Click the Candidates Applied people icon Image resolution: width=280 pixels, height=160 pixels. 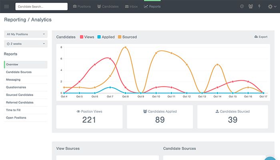tap(145, 111)
